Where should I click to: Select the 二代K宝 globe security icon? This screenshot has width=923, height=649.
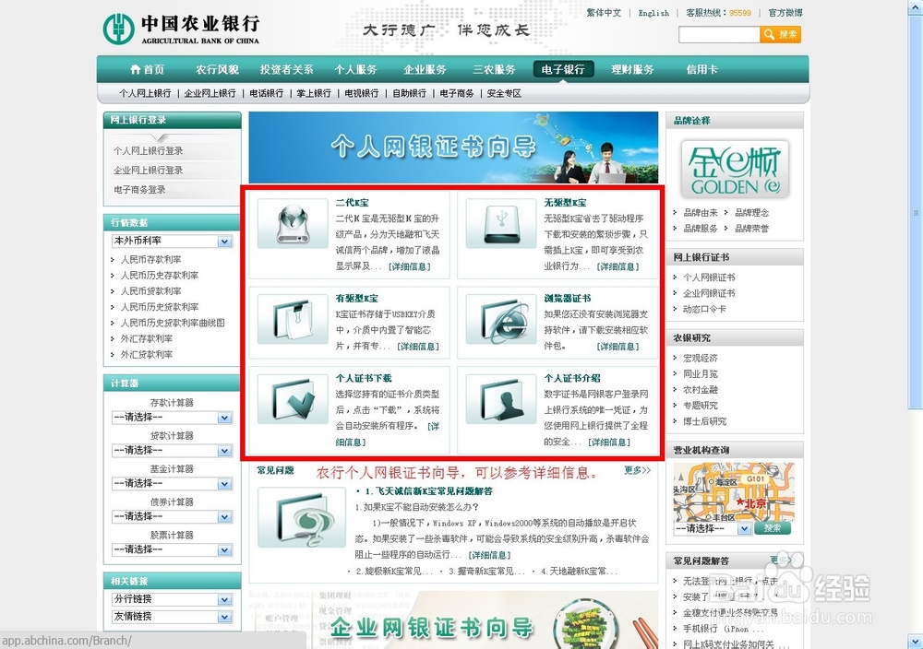pyautogui.click(x=293, y=224)
